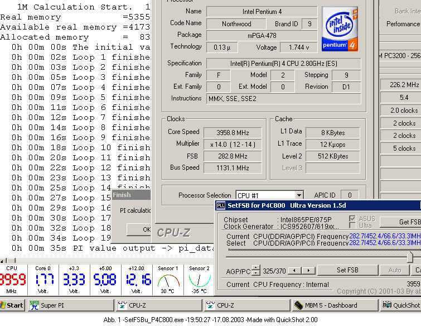
Task: Click the right arrow next to 325/370
Action: click(308, 270)
